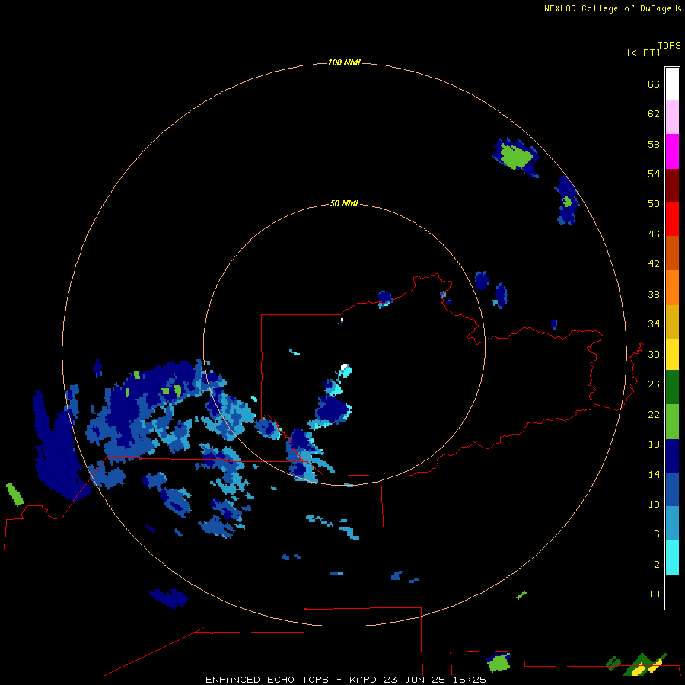
Task: Click the 'TOPS' legend heading
Action: pos(669,46)
